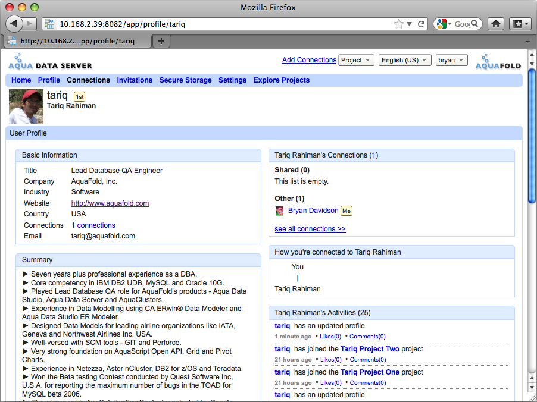Open the English (US) language dropdown
The height and width of the screenshot is (402, 537).
(404, 60)
